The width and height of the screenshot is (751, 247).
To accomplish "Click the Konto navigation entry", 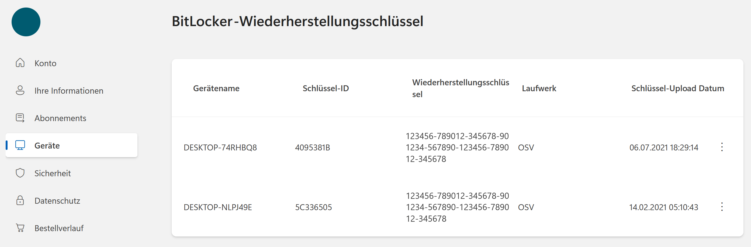I will (x=46, y=63).
